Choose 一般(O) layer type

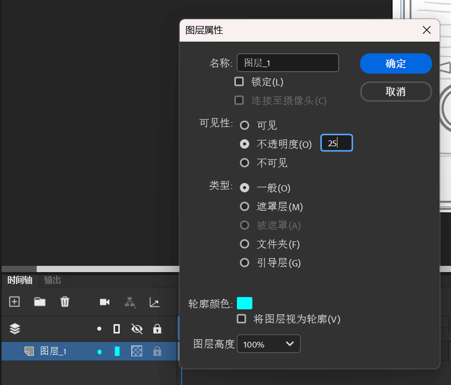click(244, 188)
